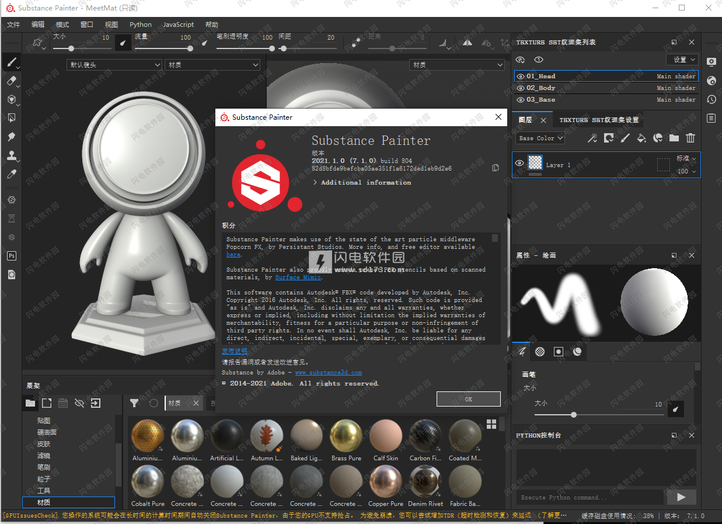The image size is (722, 524).
Task: Open the 发布说明 release notes link
Action: (235, 351)
